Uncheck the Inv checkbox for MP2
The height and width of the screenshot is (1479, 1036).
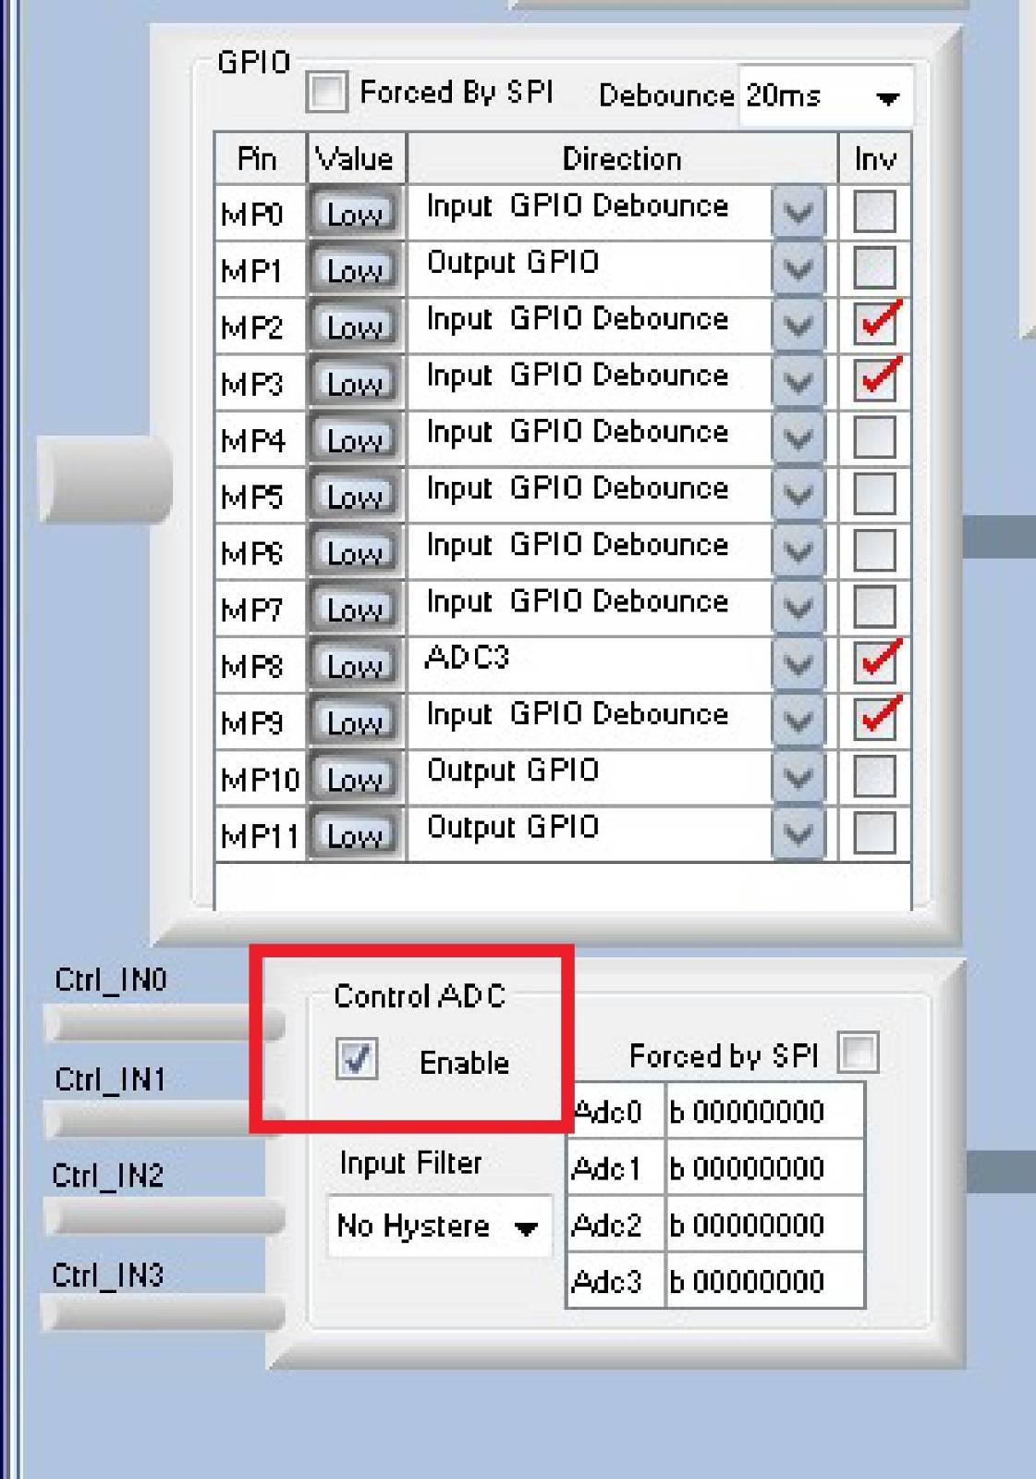874,324
